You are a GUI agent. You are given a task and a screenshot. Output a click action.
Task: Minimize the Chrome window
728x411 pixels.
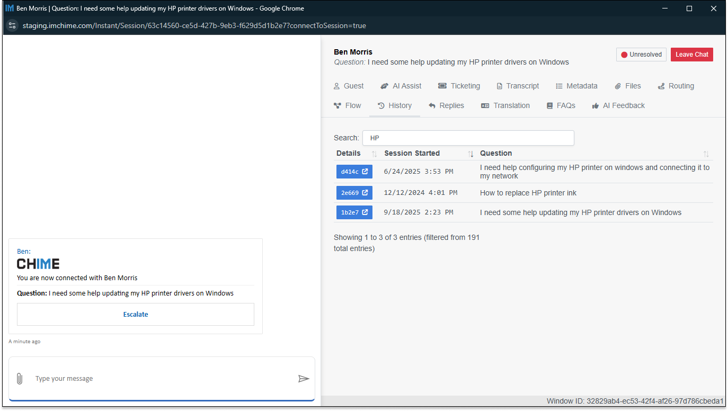click(x=665, y=8)
